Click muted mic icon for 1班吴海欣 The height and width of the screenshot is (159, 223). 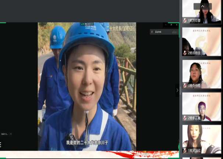coord(185,151)
